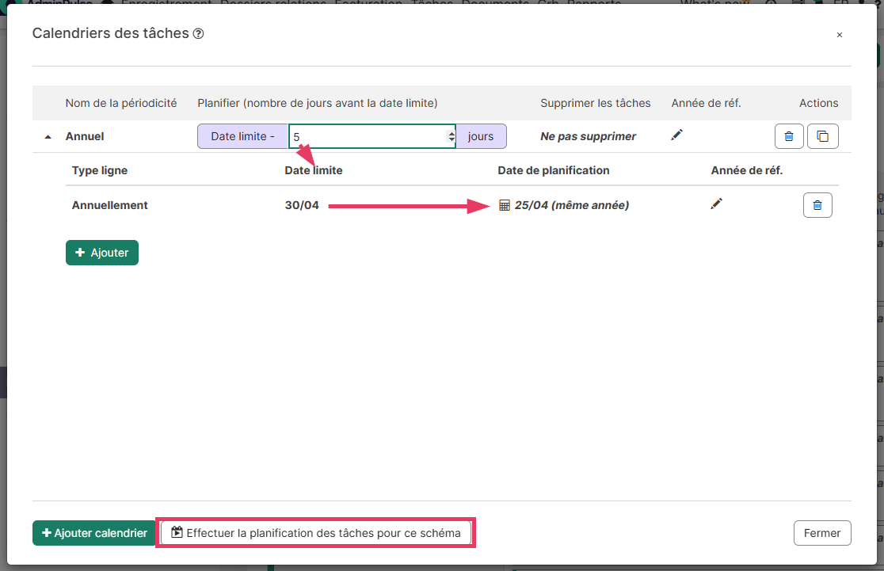Edit reference year pencil in the Annuel row
This screenshot has height=571, width=884.
(x=676, y=135)
